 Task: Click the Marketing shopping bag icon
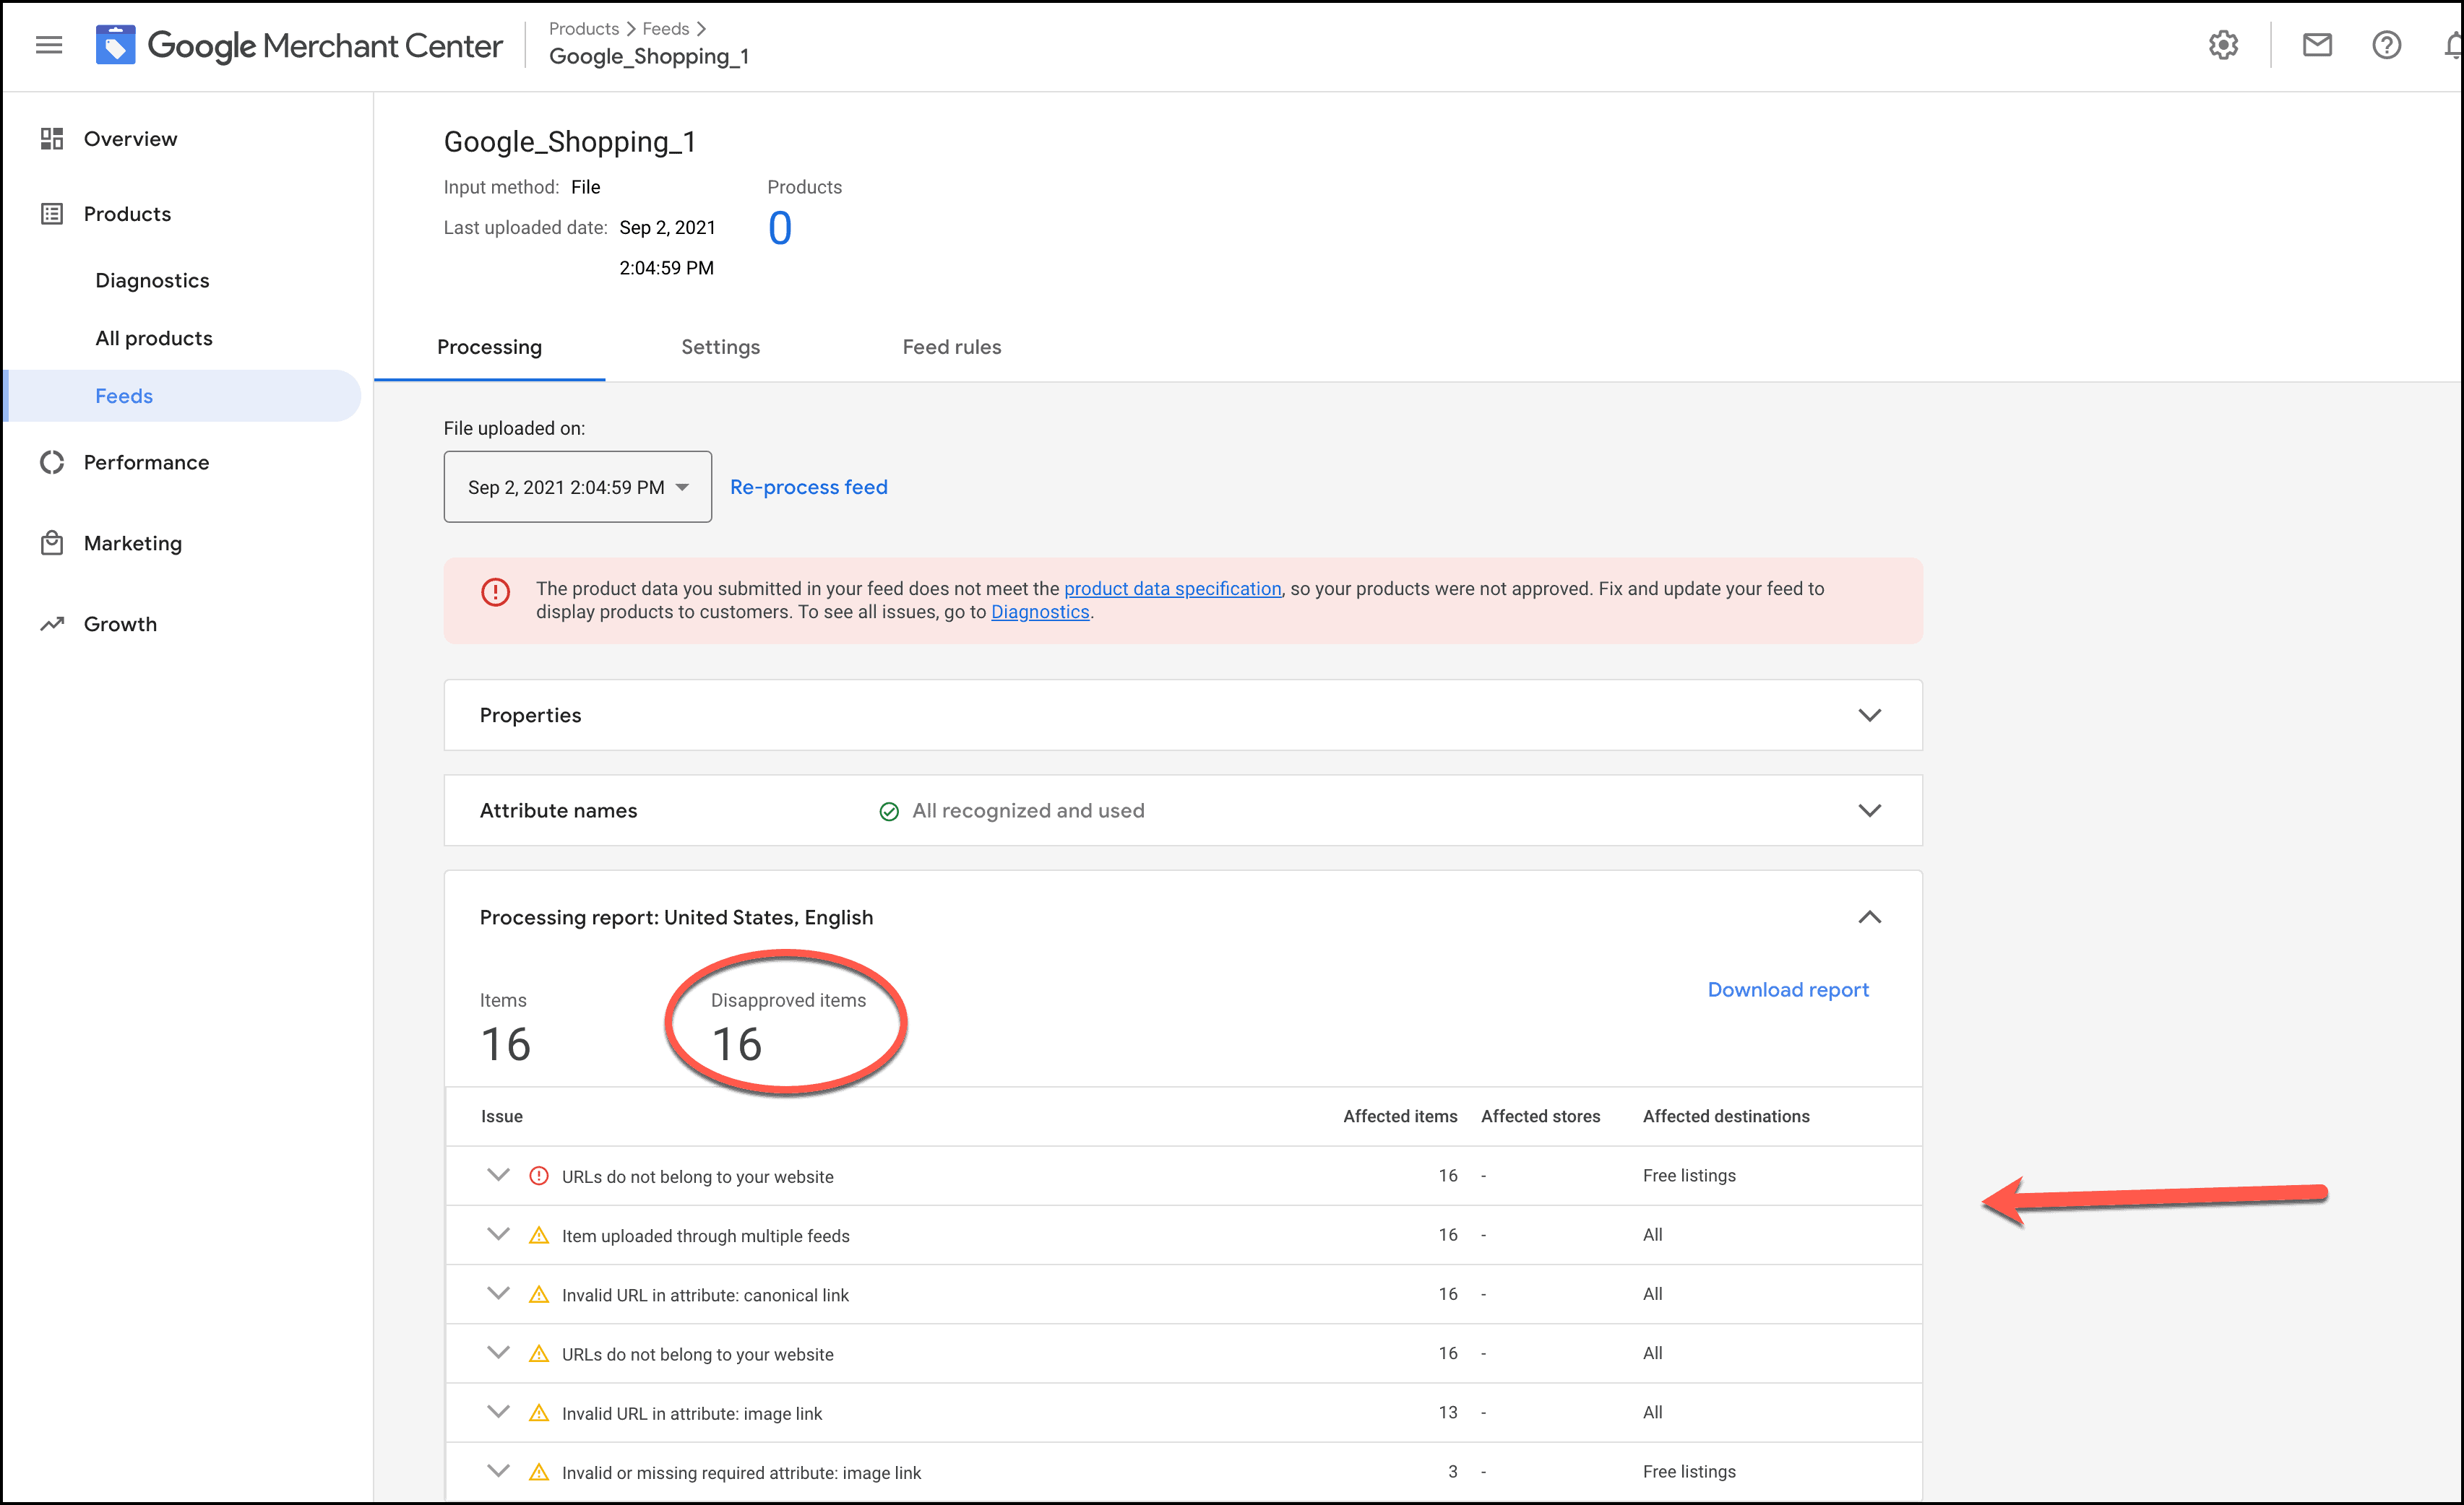52,542
